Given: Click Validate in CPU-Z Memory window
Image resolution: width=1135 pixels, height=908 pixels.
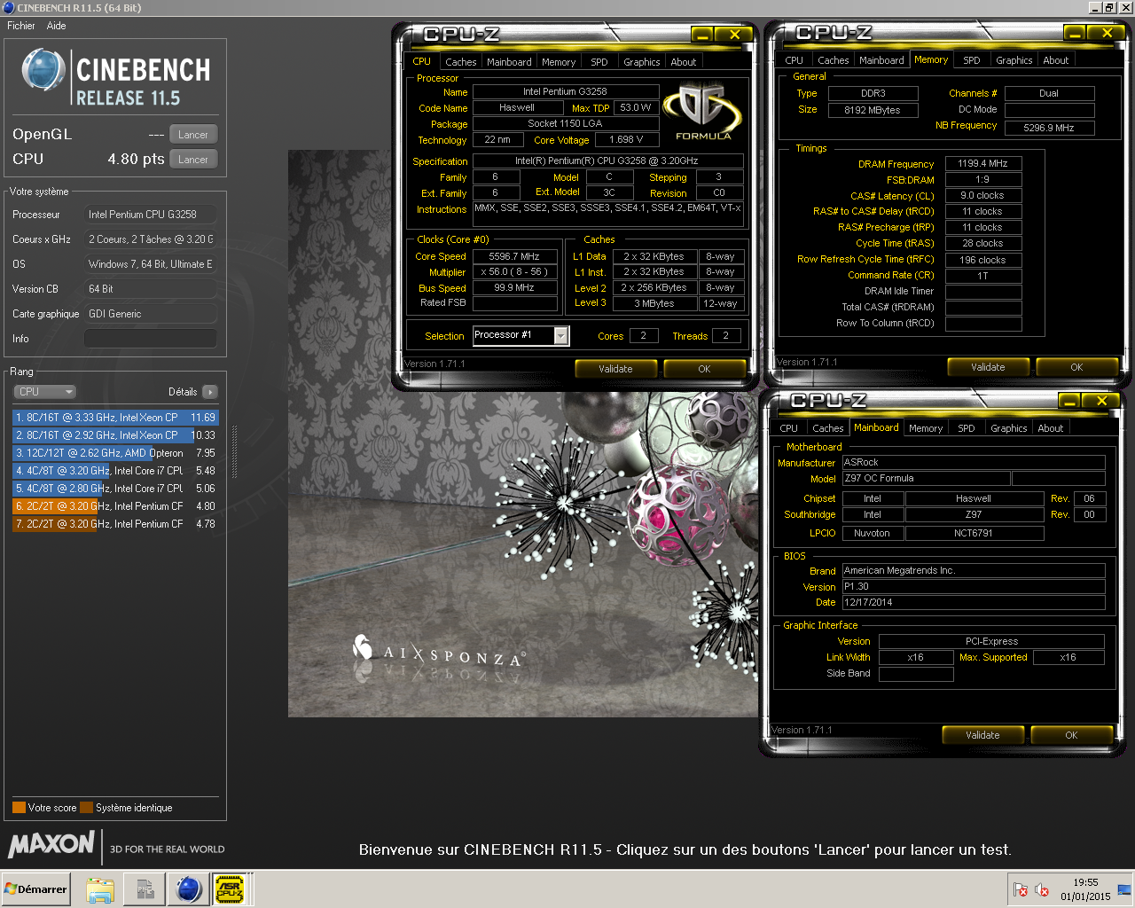Looking at the screenshot, I should point(988,367).
